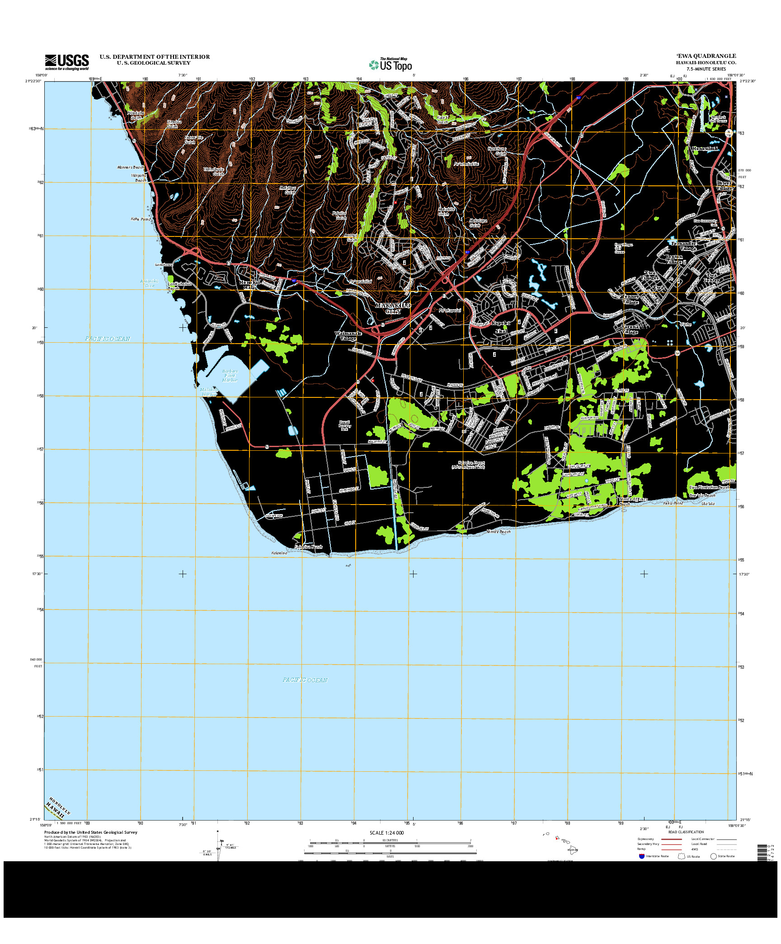This screenshot has height=944, width=781.
Task: Click the 'HONOLULU HAWAII' corner banner
Action: [58, 808]
